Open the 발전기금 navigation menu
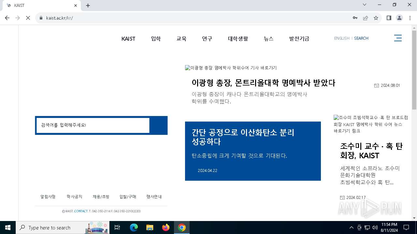 [299, 39]
